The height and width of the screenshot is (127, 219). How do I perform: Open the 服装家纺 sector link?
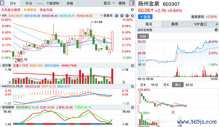tap(204, 17)
